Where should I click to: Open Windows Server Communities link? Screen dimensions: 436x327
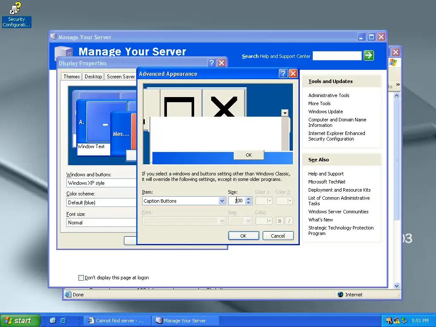click(338, 212)
